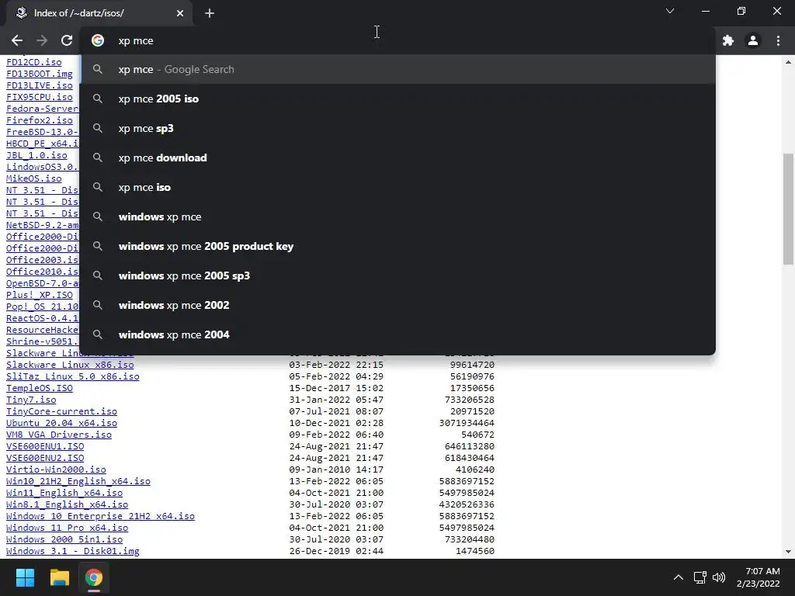Select suggestion 'xp mce 2005 iso'

(398, 99)
